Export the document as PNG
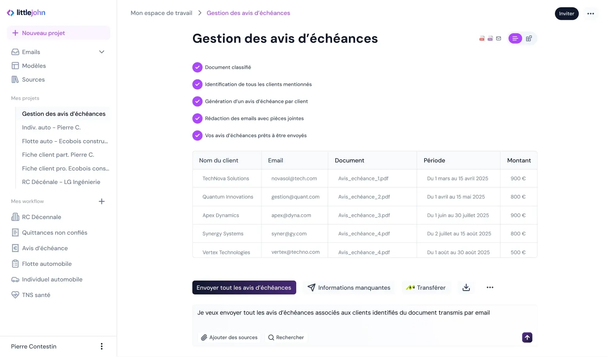613x357 pixels. (490, 38)
